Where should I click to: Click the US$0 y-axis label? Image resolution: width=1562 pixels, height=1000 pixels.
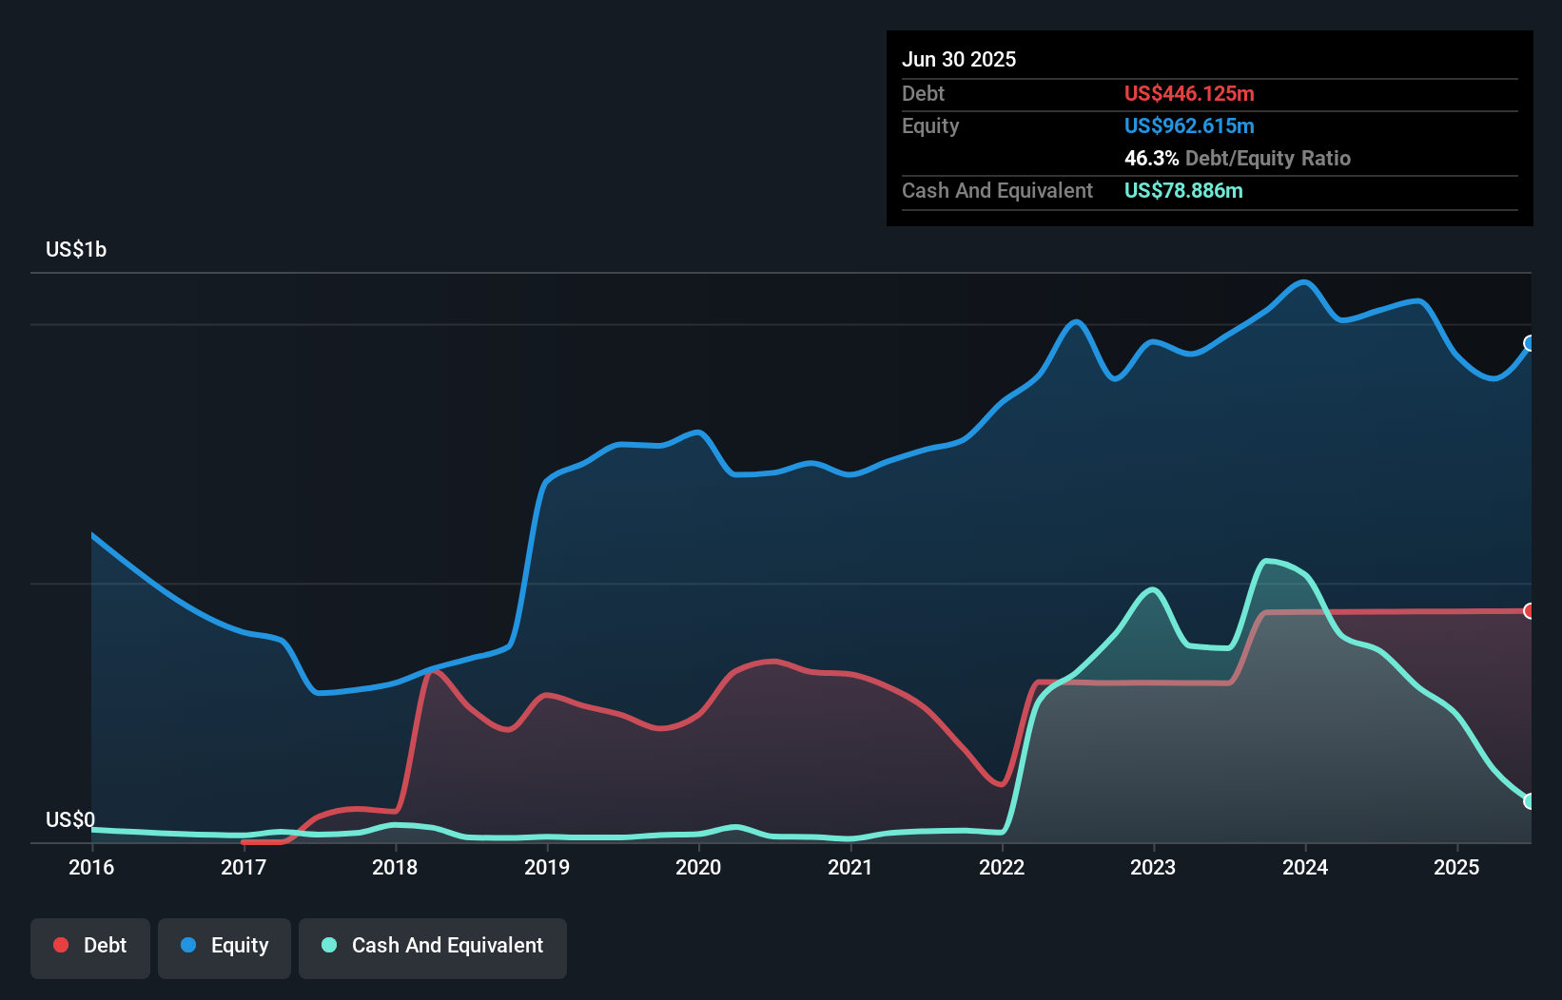tap(70, 820)
